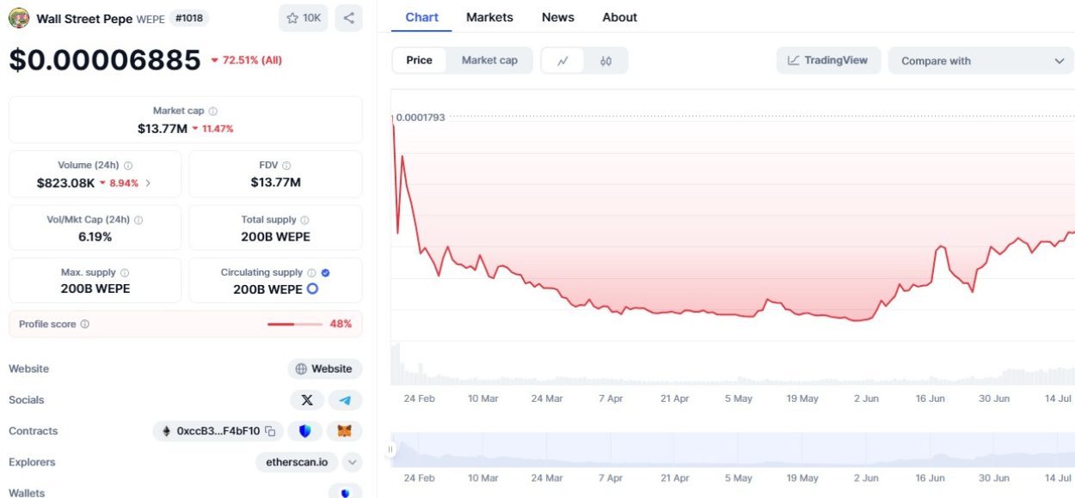Switch chart to Market cap view

pyautogui.click(x=489, y=60)
